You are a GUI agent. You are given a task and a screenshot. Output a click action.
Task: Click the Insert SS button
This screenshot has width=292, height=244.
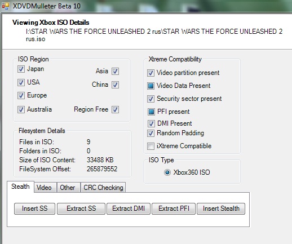click(34, 208)
